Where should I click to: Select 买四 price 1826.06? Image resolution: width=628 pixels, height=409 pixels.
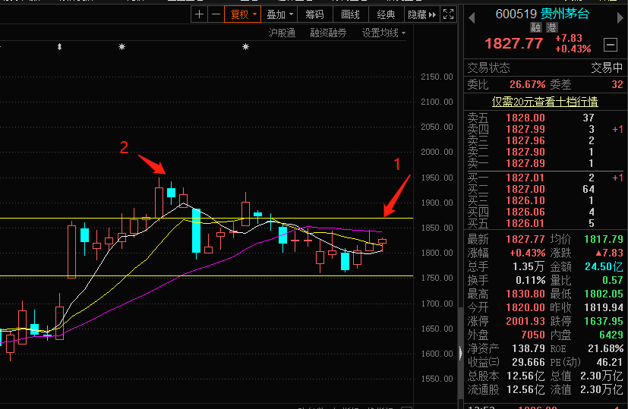point(525,212)
